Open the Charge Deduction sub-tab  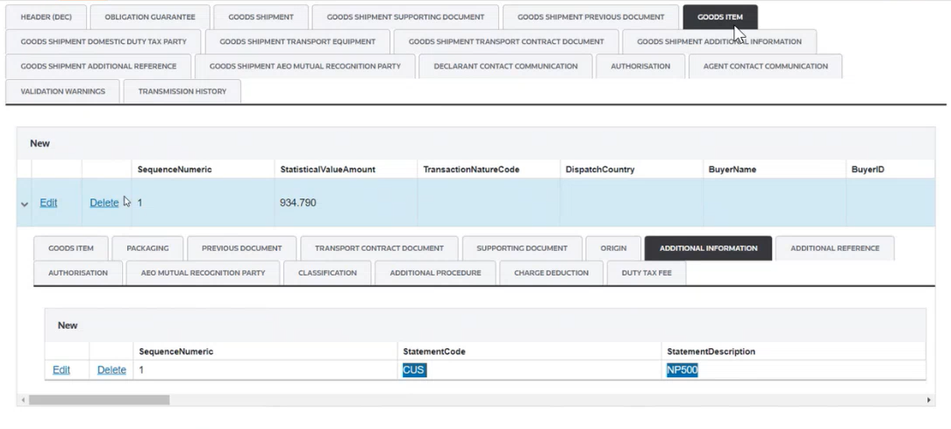pyautogui.click(x=552, y=273)
